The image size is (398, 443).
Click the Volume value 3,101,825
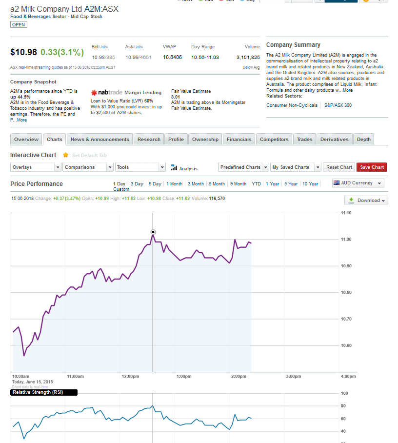pyautogui.click(x=248, y=58)
